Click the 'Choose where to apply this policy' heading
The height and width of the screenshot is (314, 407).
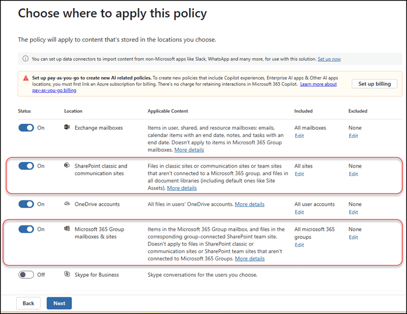(x=113, y=14)
